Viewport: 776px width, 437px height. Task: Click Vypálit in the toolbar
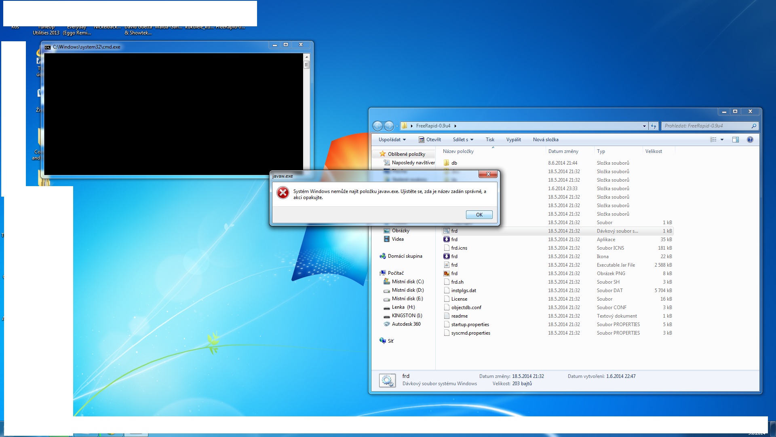(513, 140)
